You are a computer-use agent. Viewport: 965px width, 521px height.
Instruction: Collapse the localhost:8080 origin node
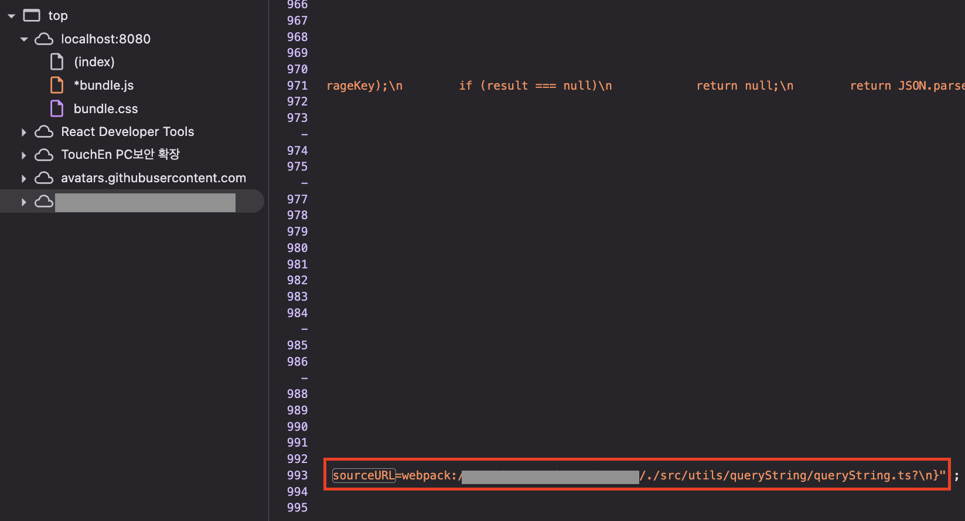(24, 40)
